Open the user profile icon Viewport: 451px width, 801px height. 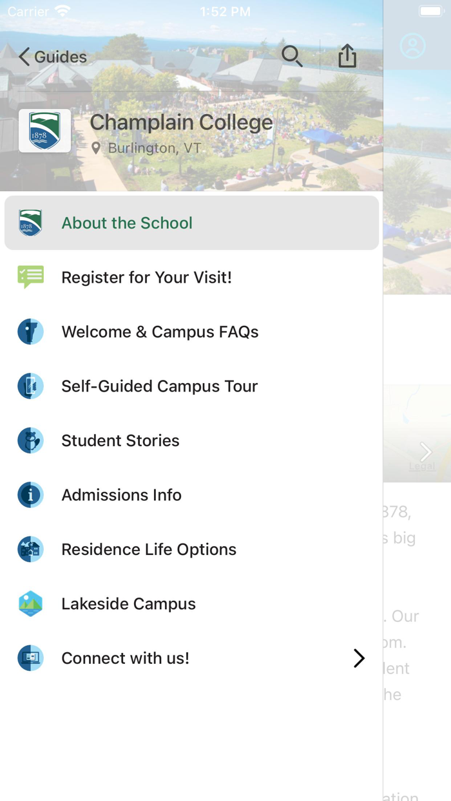(412, 46)
